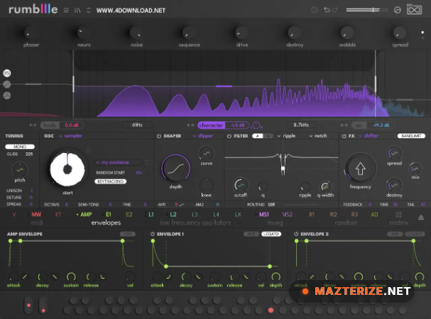431x319 pixels.
Task: Open the shaper clipper type dropdown
Action: click(x=203, y=136)
